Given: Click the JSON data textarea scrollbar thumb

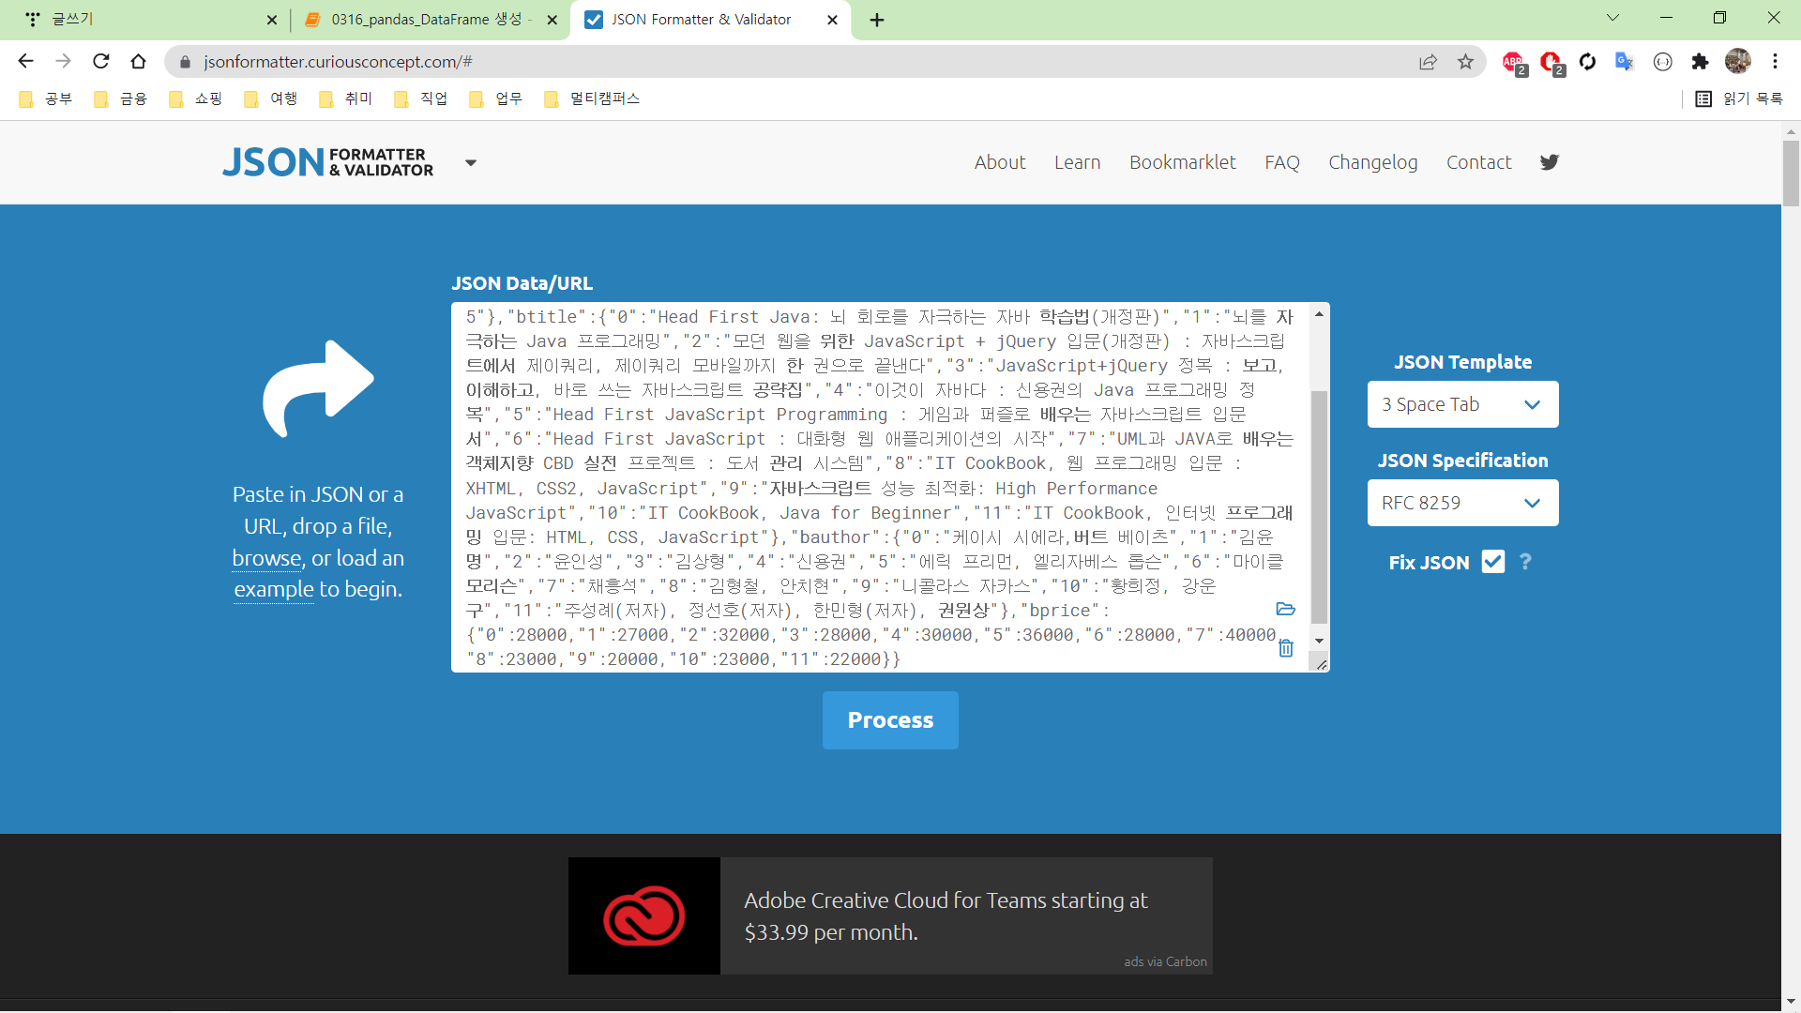Looking at the screenshot, I should tap(1319, 506).
